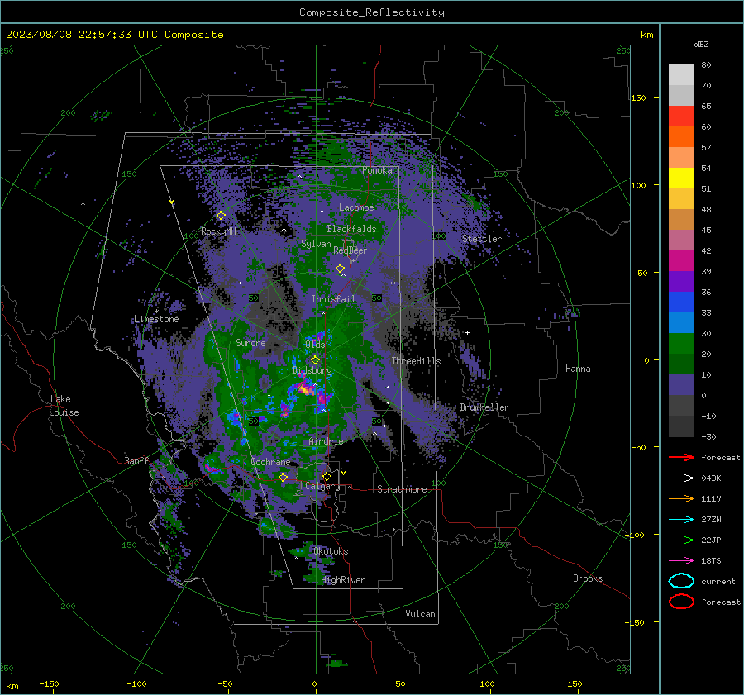
Task: Click the Innisfail town label
Action: coord(334,299)
